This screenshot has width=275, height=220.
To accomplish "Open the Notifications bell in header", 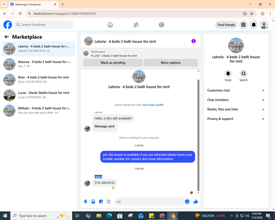I will click(254, 25).
